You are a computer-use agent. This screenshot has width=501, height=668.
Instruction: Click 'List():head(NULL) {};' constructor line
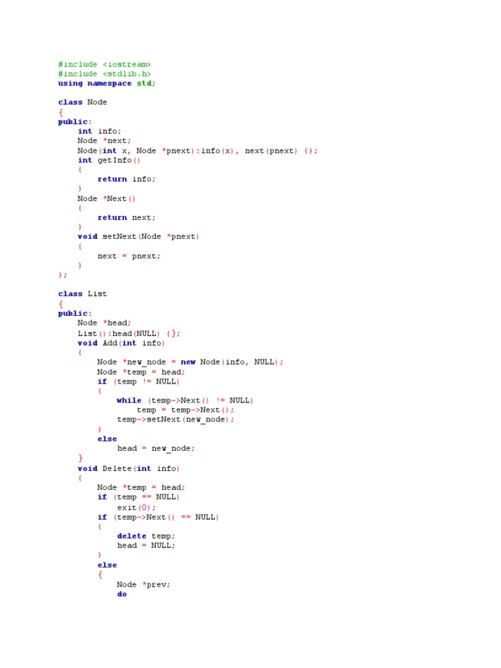(x=129, y=333)
